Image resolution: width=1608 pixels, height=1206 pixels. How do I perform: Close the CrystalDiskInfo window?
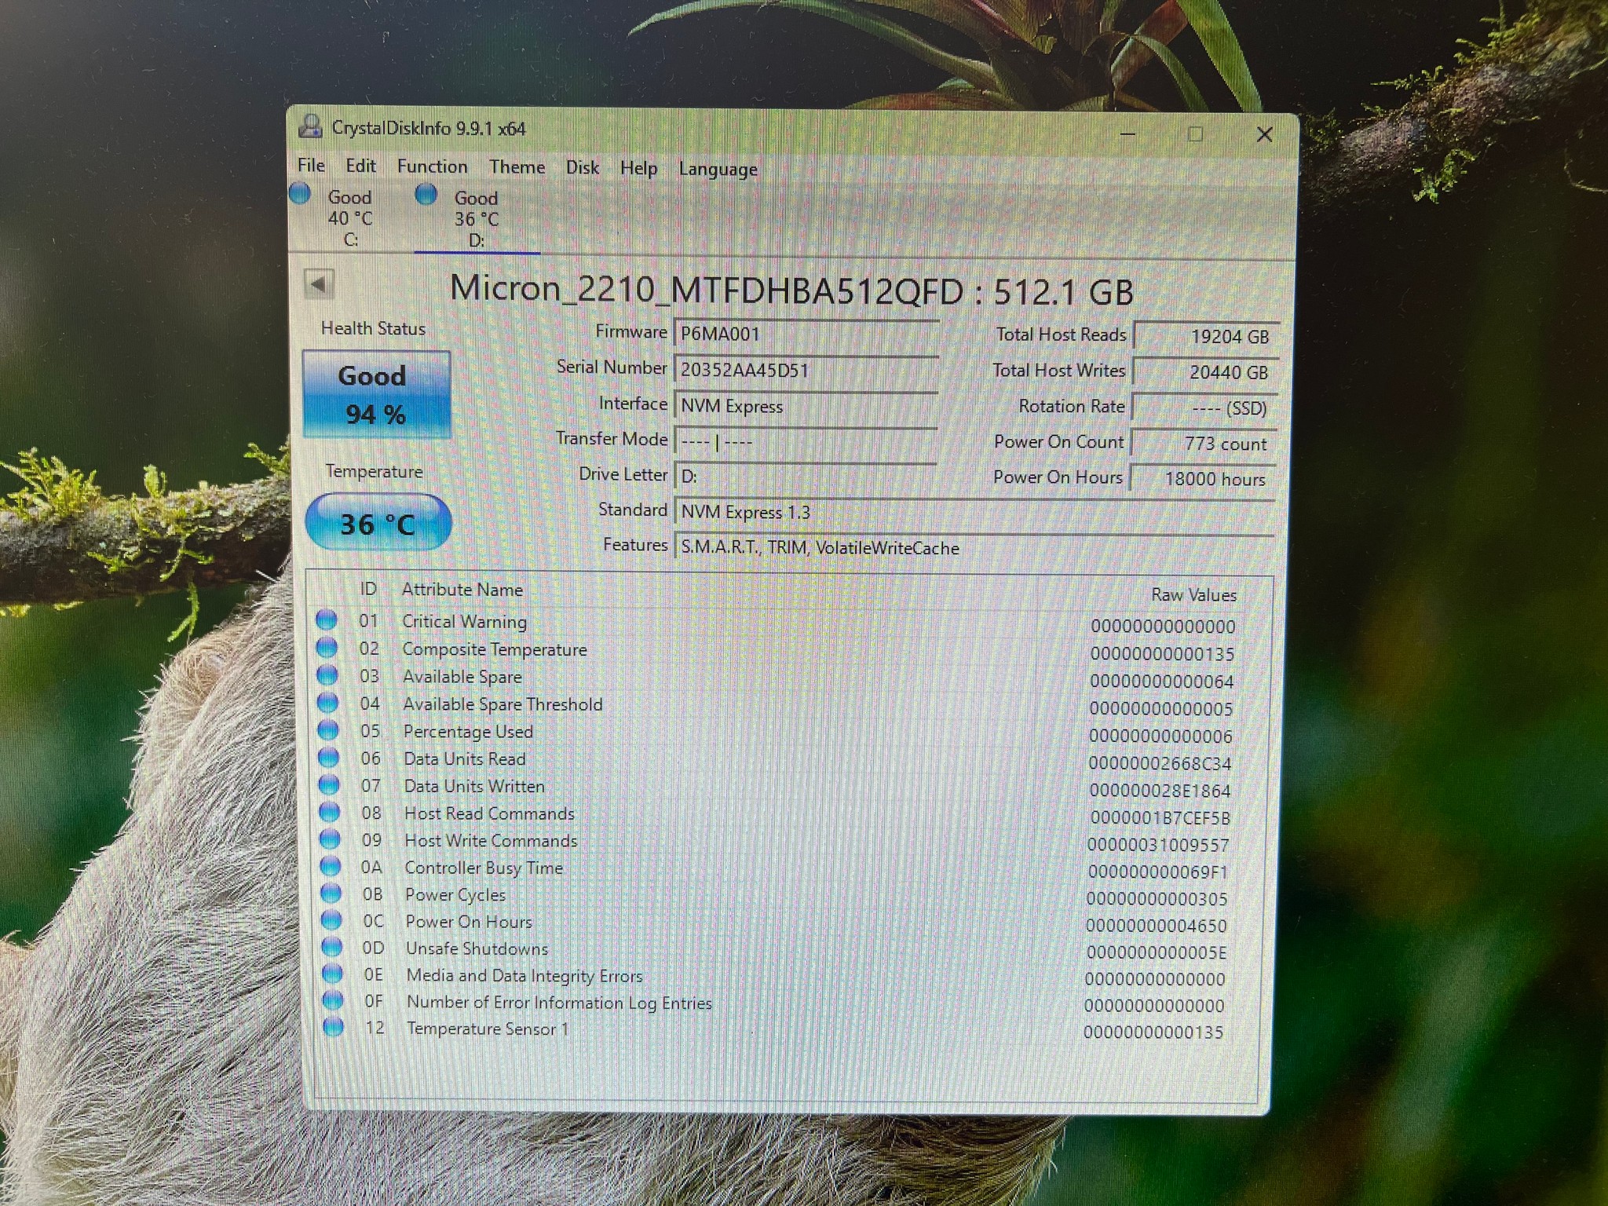click(1264, 134)
